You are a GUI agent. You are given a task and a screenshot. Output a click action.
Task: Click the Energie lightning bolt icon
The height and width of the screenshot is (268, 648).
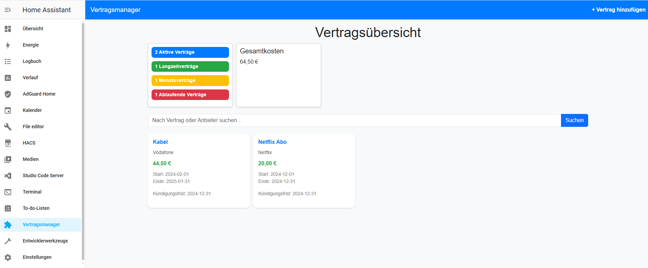pyautogui.click(x=8, y=45)
